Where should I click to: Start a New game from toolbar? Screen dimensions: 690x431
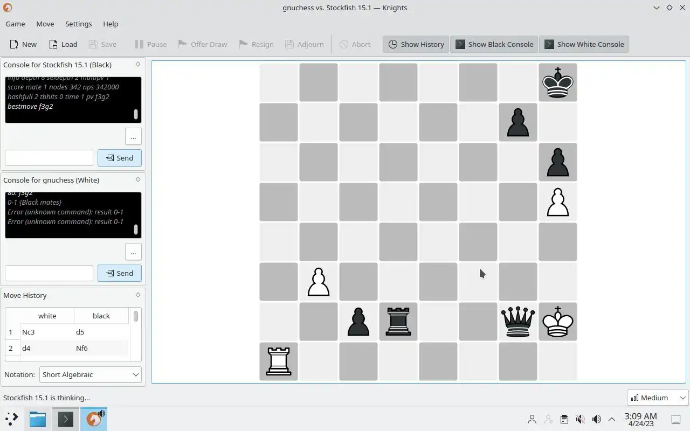click(23, 44)
